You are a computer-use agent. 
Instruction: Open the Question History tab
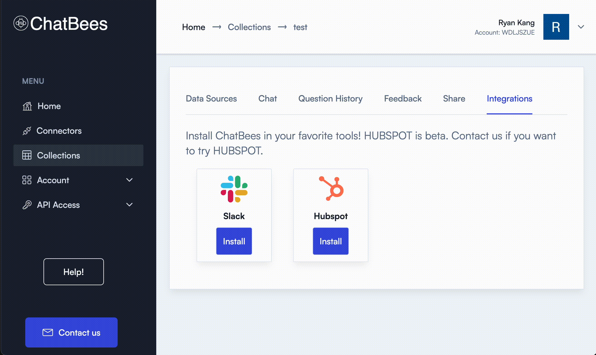[330, 99]
